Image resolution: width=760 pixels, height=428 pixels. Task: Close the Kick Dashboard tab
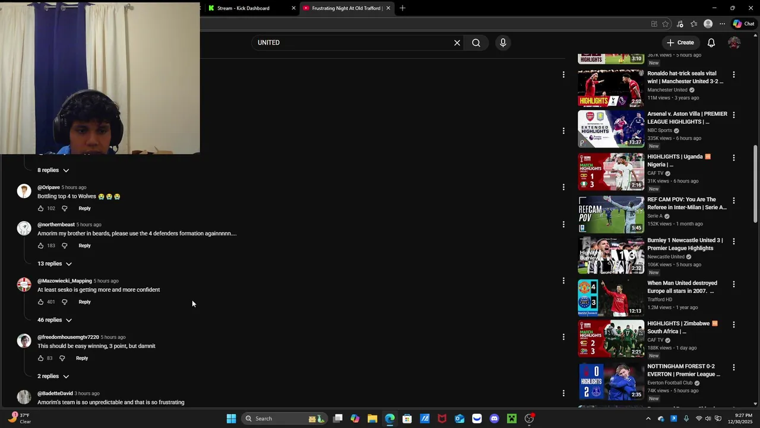pos(293,8)
